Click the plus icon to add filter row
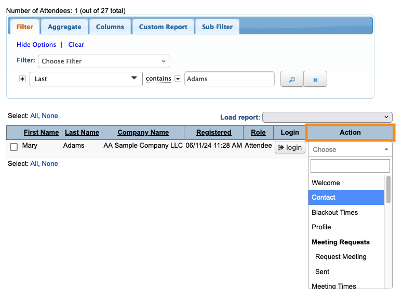 pos(22,79)
